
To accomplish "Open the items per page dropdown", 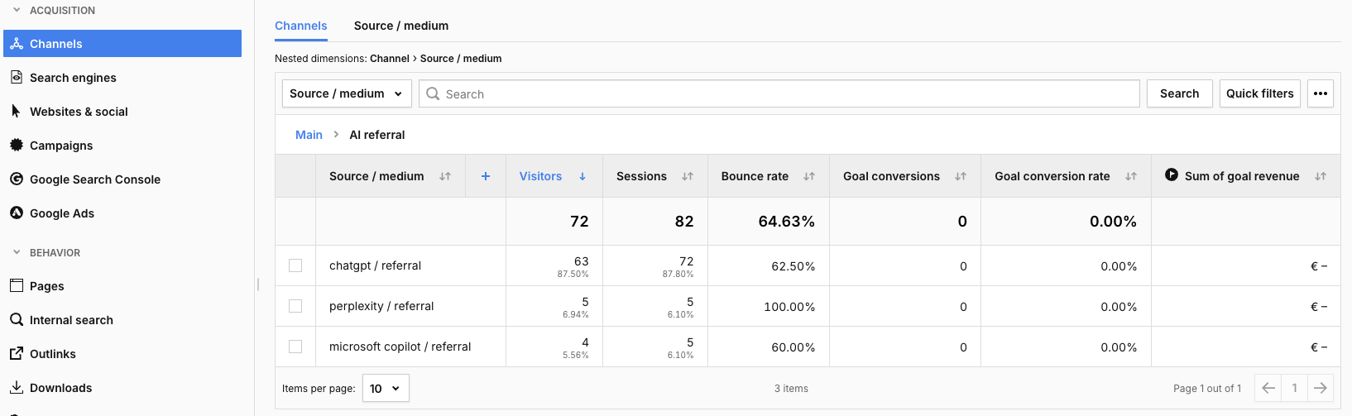I will (386, 388).
